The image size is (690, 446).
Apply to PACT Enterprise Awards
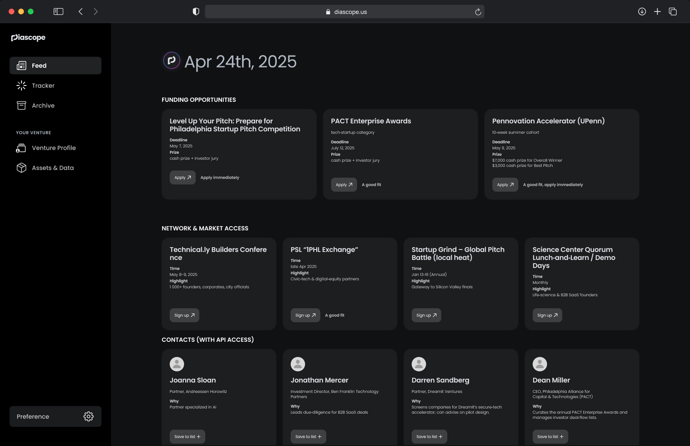coord(344,185)
